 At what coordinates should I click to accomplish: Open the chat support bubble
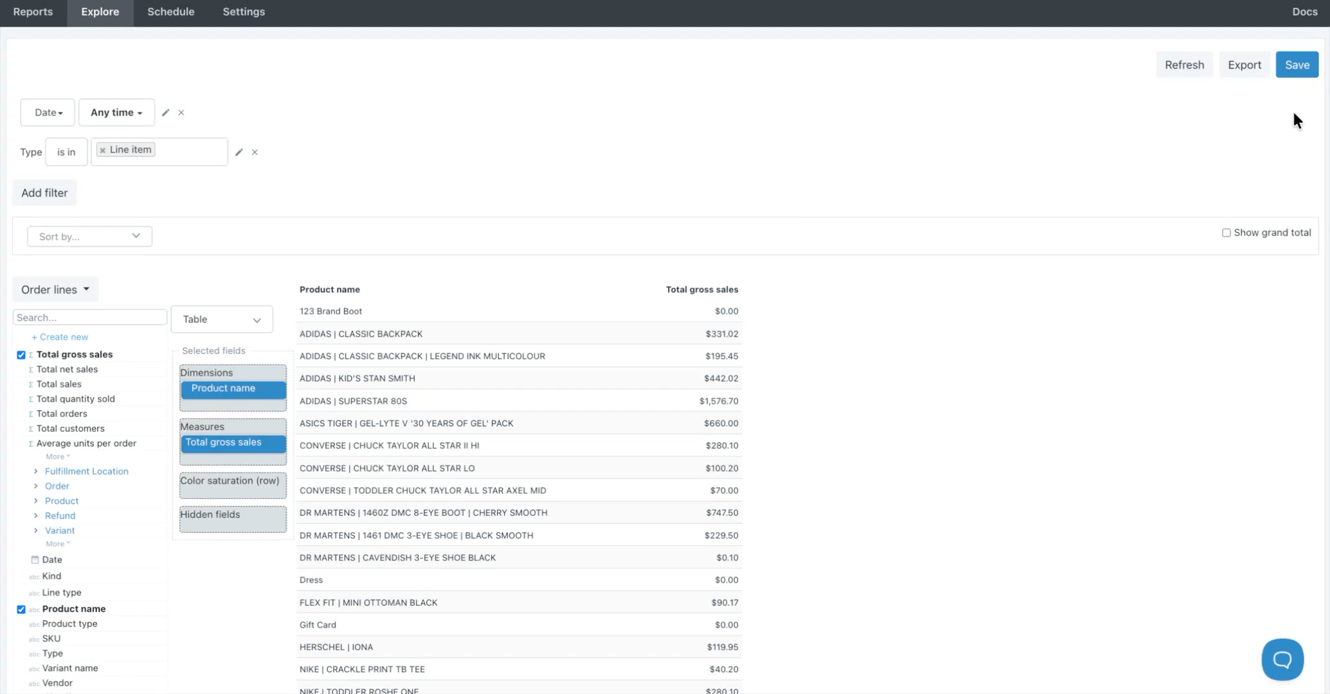pos(1282,659)
